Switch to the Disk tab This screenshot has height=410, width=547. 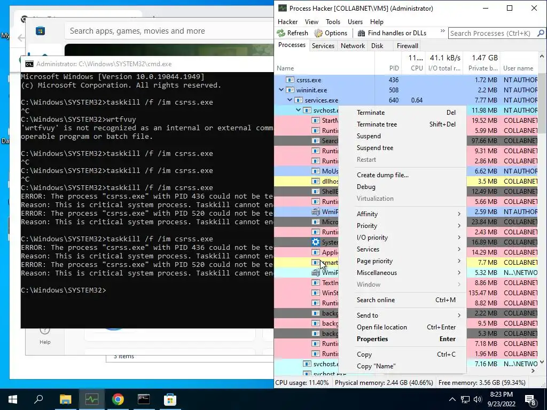pos(377,46)
